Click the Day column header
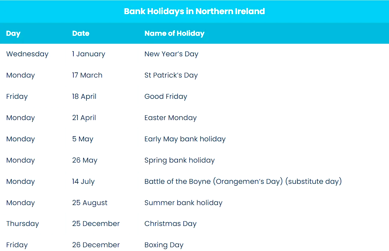This screenshot has width=389, height=251. [13, 33]
